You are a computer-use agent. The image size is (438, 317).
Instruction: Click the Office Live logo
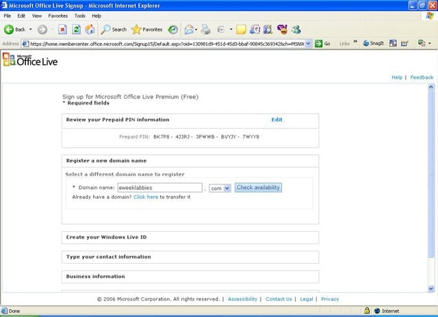(x=30, y=59)
